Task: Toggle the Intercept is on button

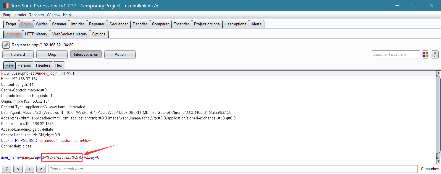Action: [x=86, y=55]
